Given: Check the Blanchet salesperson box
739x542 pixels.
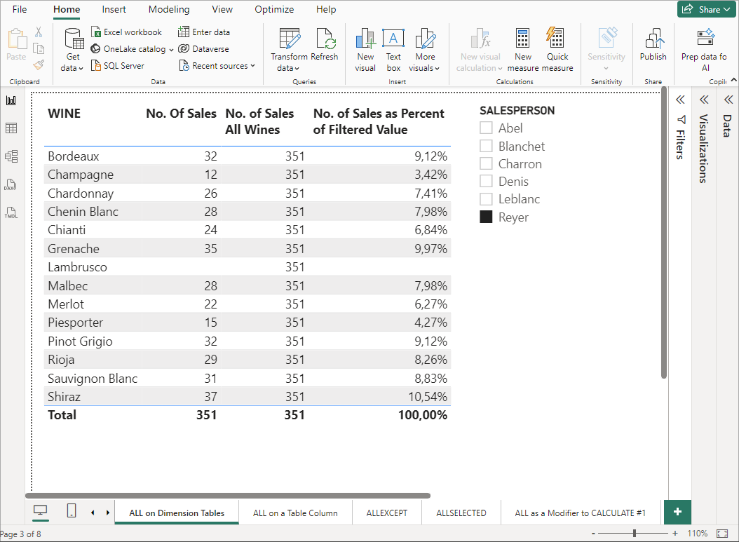Looking at the screenshot, I should 486,146.
